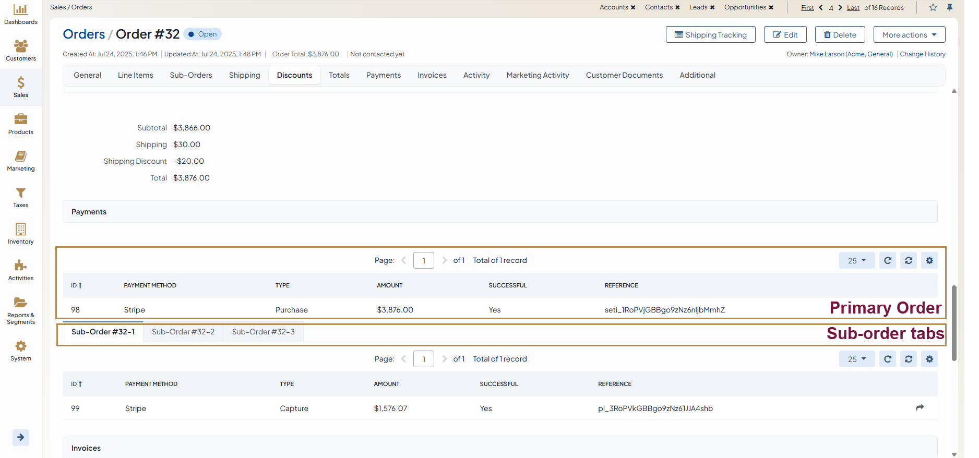Open primary payments page size dropdown
Viewport: 979px width, 458px height.
coord(856,260)
